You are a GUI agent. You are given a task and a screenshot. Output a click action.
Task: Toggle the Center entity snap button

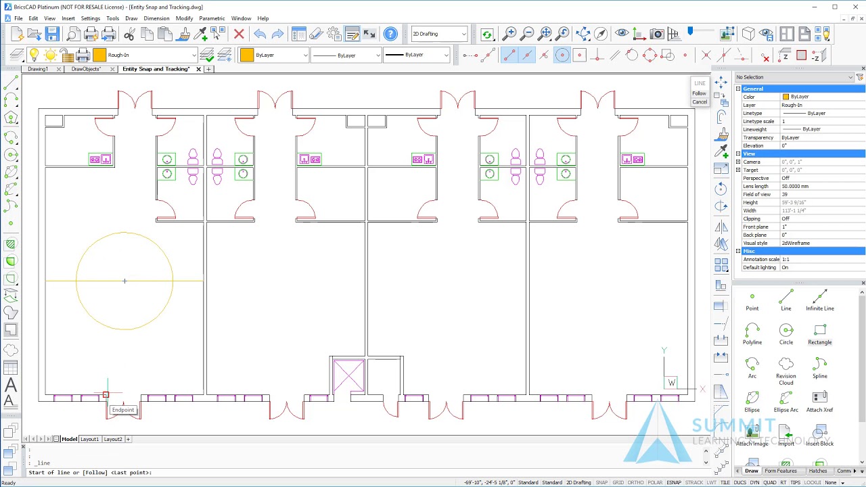[562, 55]
